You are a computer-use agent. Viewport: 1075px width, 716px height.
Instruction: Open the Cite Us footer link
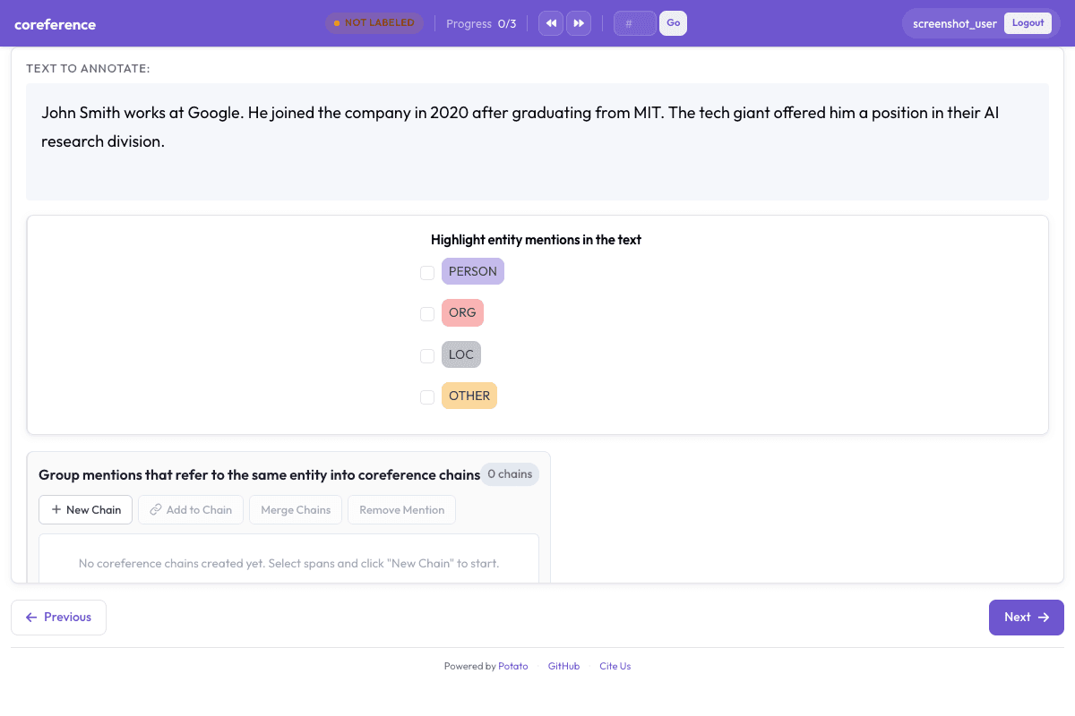615,666
